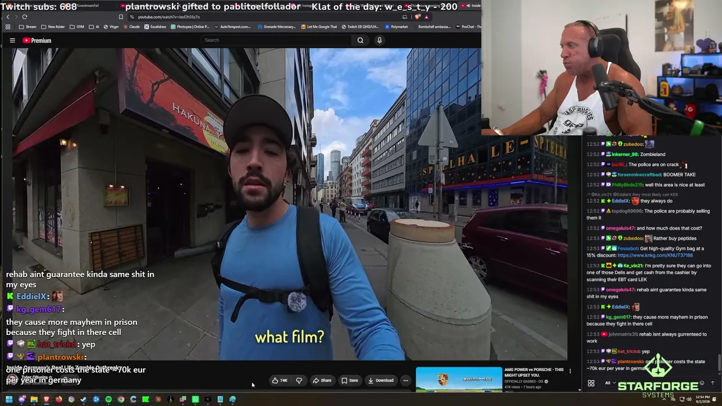The image size is (722, 406).
Task: Open the Grenade Mercenary bookmark
Action: (278, 27)
